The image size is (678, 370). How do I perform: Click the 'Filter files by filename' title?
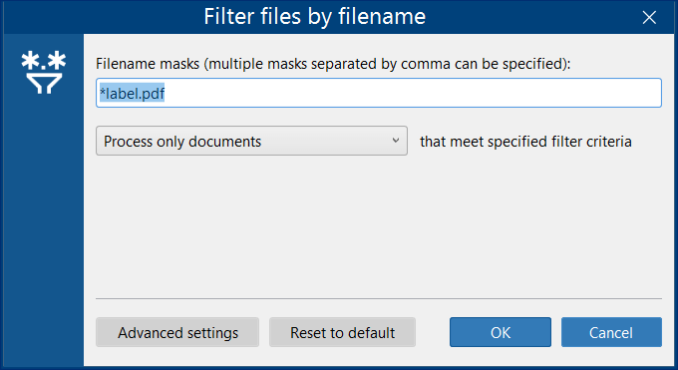(315, 17)
